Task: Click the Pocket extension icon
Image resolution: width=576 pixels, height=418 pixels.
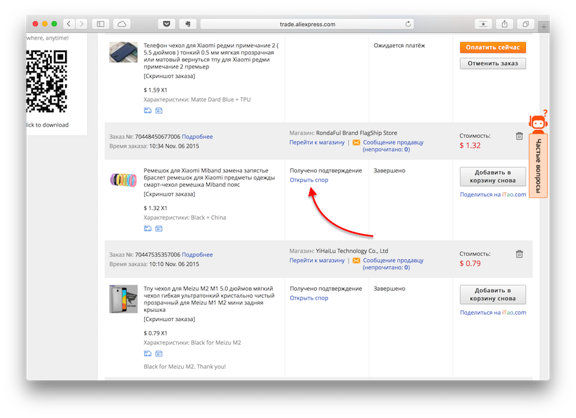Action: tap(167, 24)
